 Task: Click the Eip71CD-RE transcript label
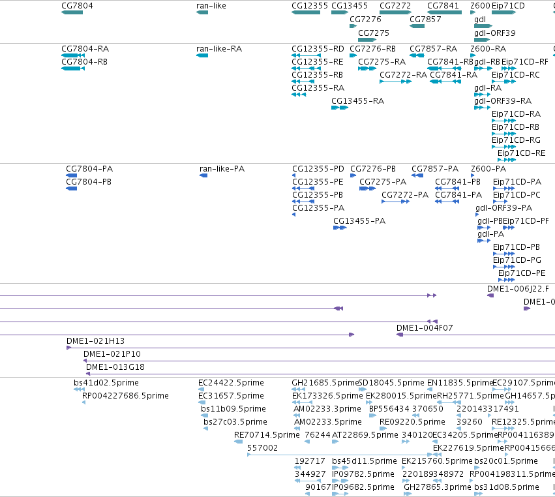(521, 153)
